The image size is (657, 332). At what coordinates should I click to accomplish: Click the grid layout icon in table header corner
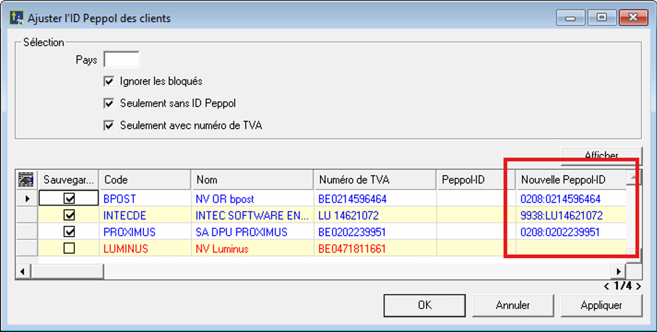pos(25,180)
